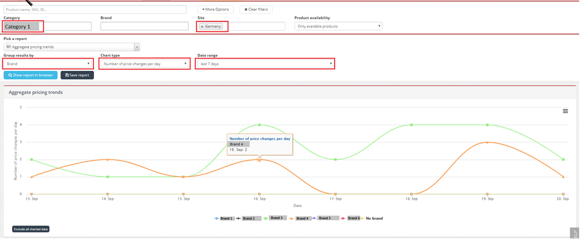Toggle Brand 4 legend series

[299, 218]
